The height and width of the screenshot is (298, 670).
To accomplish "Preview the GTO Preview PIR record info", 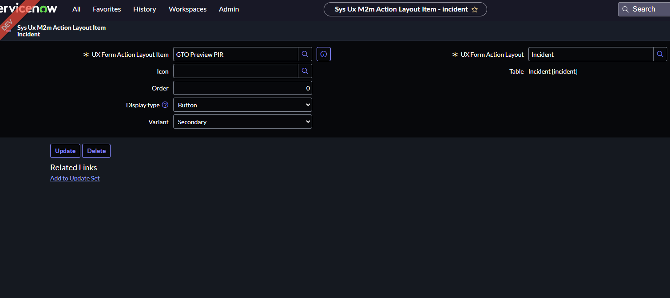I will click(x=324, y=54).
